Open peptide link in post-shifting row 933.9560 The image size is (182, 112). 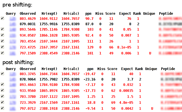tap(171, 91)
